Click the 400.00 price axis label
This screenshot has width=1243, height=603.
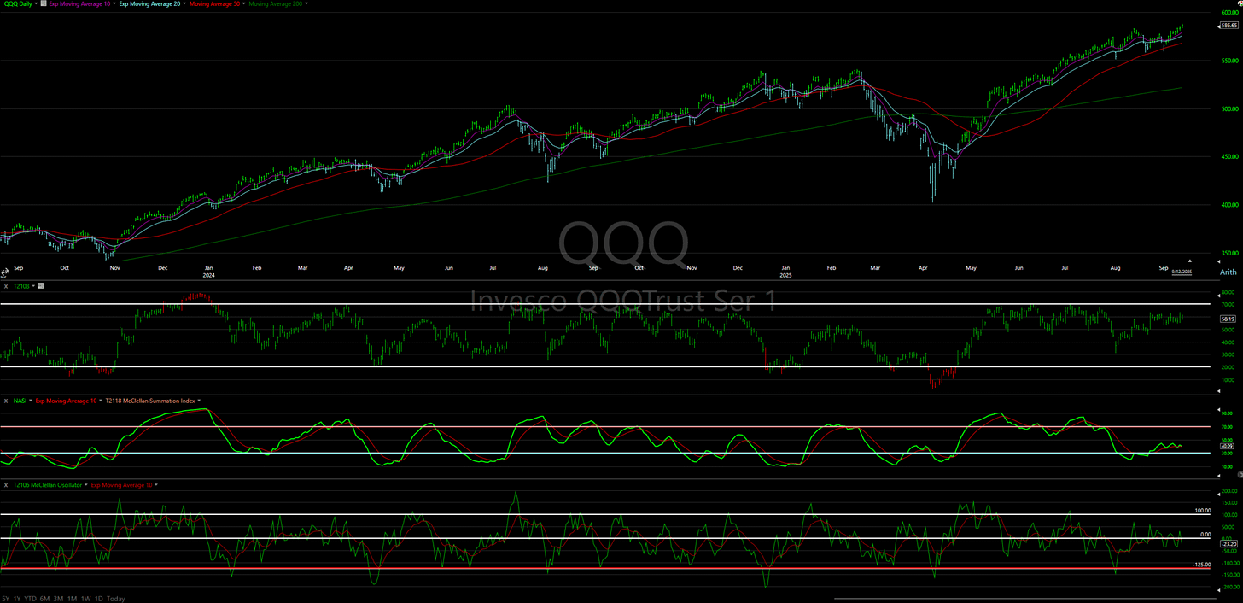click(x=1229, y=205)
